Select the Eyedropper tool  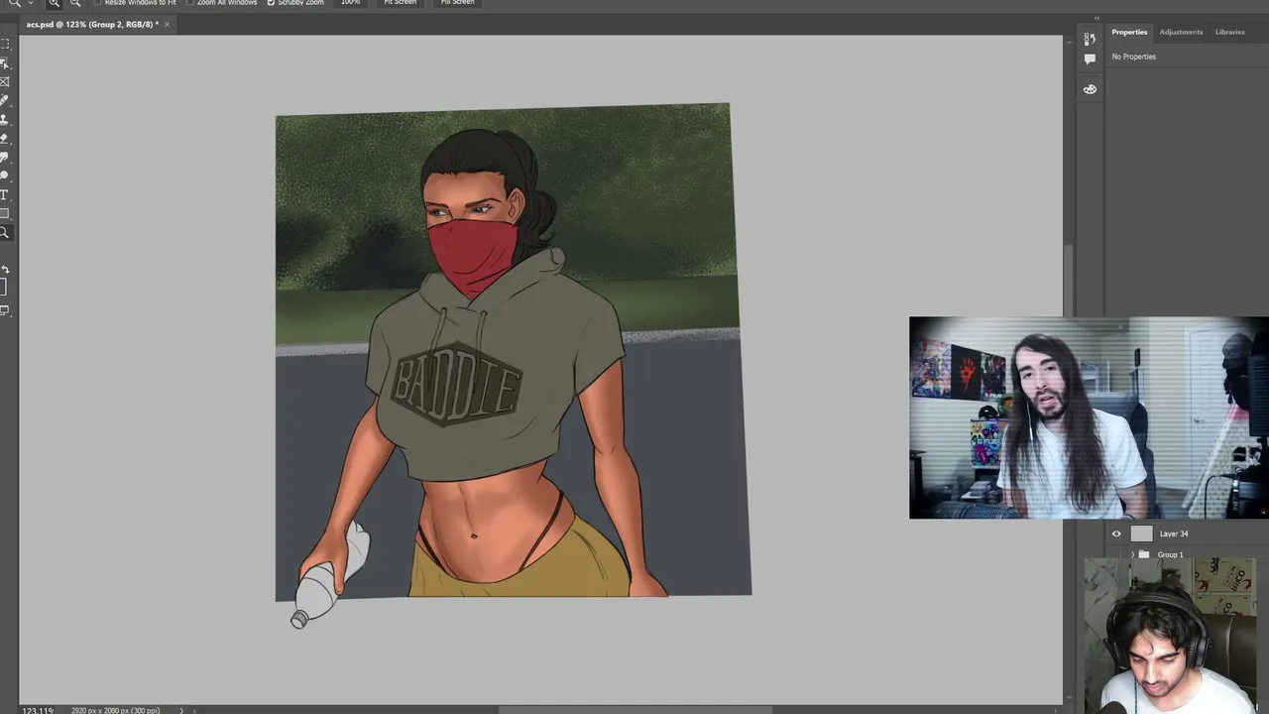click(5, 101)
